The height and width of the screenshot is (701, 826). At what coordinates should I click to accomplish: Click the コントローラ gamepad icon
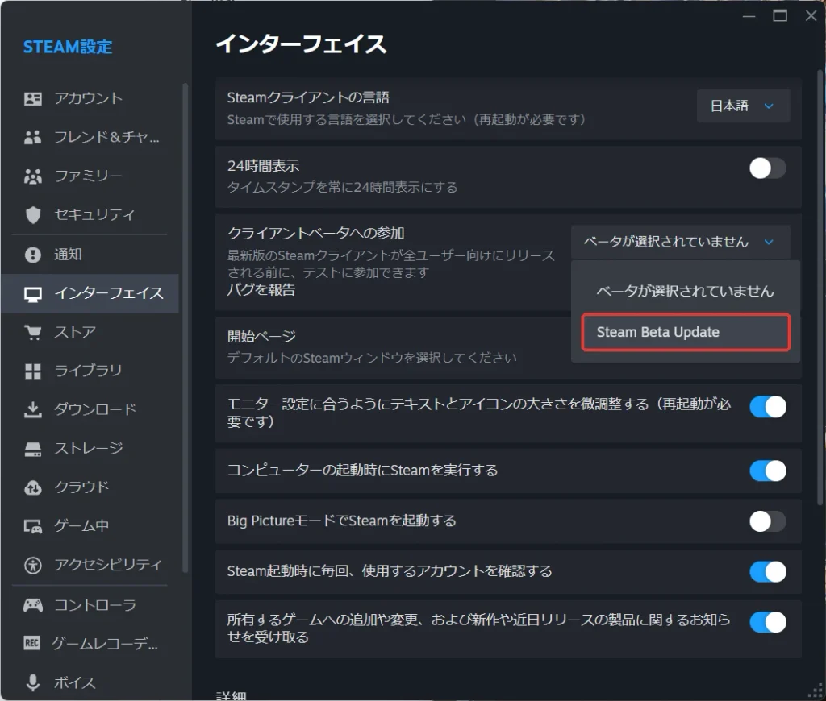32,605
